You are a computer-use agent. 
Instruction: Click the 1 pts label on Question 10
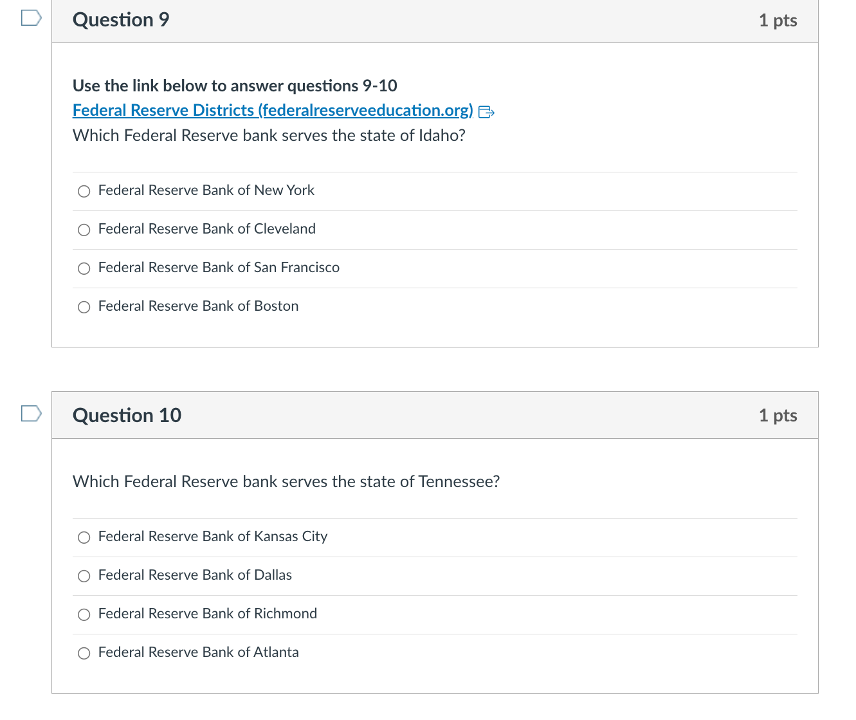click(778, 415)
